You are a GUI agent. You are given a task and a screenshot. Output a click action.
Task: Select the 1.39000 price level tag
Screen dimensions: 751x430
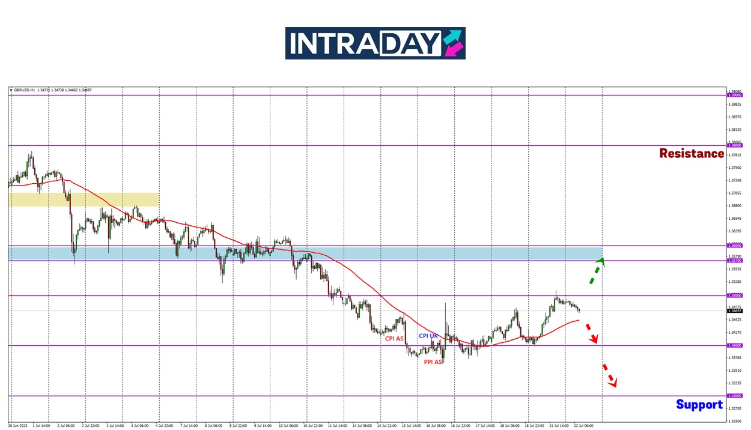[x=734, y=95]
